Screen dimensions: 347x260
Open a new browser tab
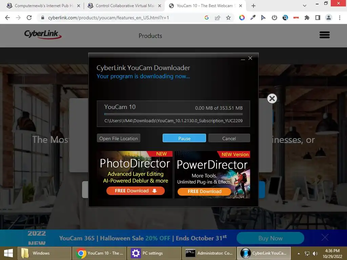pyautogui.click(x=253, y=6)
